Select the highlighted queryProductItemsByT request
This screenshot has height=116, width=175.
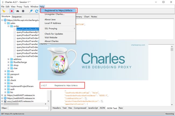tap(28, 29)
